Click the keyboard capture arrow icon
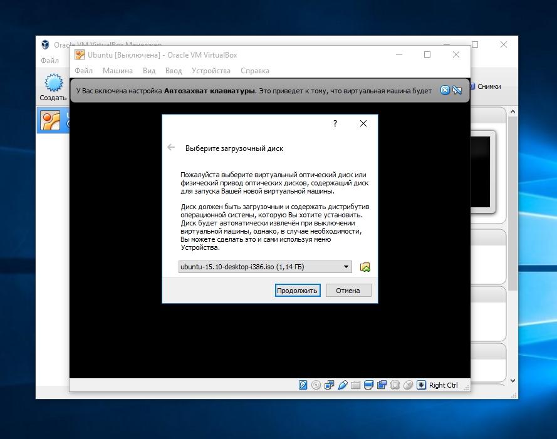 pos(421,385)
